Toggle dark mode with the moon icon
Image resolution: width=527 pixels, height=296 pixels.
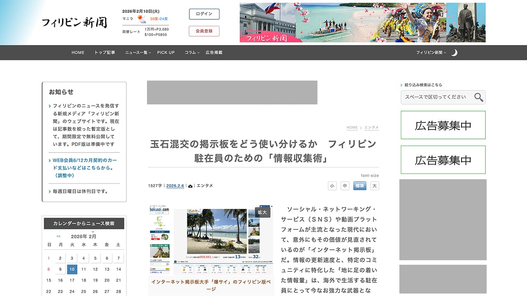454,53
